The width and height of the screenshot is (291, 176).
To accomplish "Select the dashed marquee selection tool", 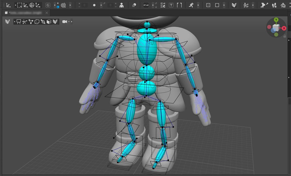I will tap(20, 5).
